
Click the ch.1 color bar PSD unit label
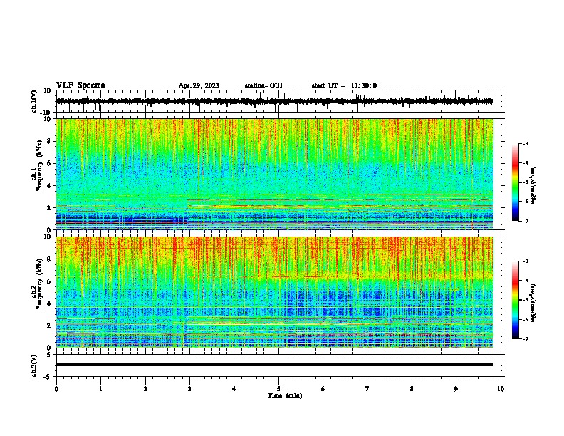(533, 185)
